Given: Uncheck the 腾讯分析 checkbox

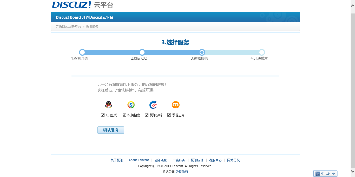Looking at the screenshot, I should click(147, 115).
